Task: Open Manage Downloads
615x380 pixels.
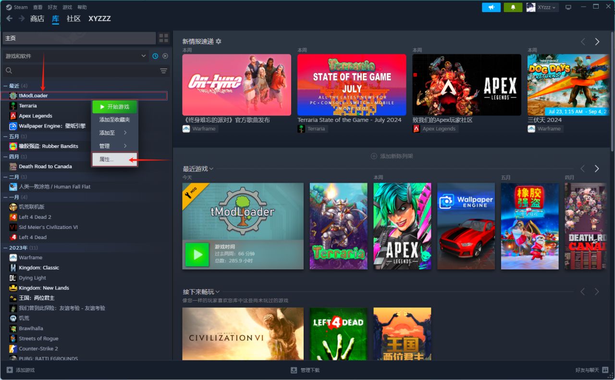Action: coord(305,370)
